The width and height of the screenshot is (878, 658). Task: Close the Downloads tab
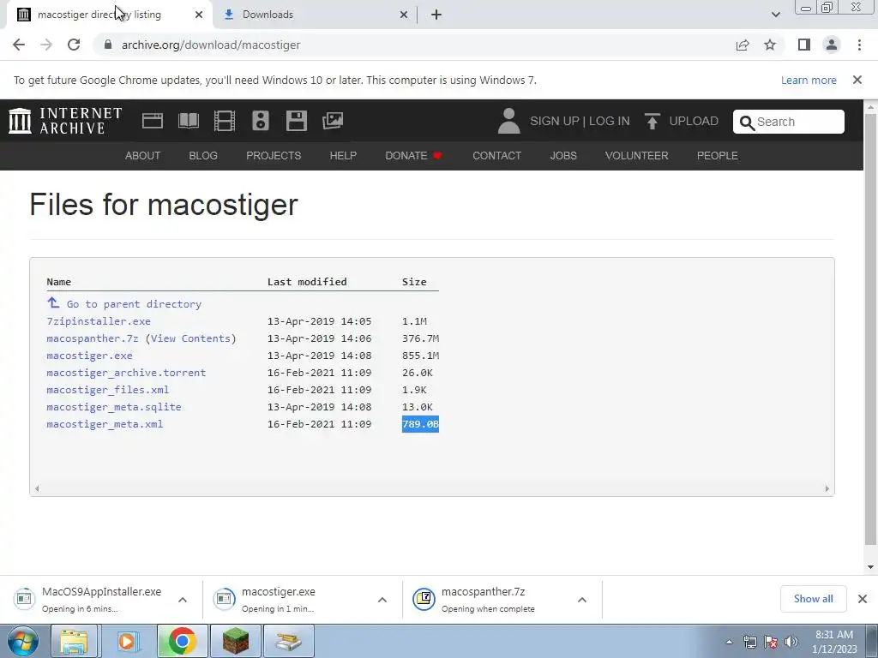coord(404,15)
